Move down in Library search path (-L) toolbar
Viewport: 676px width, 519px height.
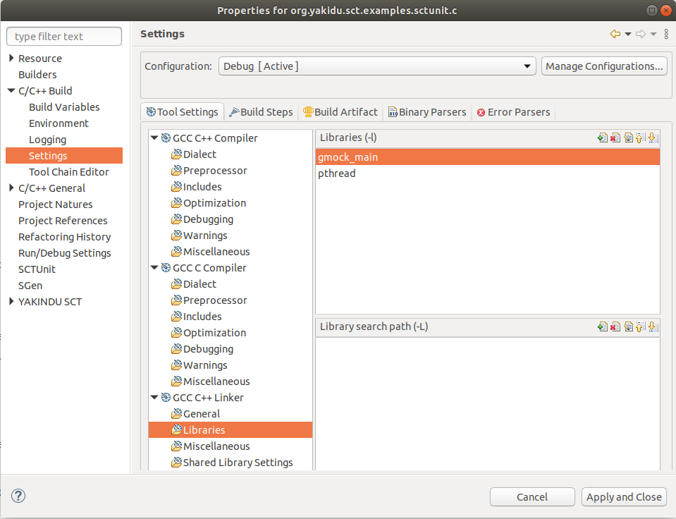click(x=653, y=326)
